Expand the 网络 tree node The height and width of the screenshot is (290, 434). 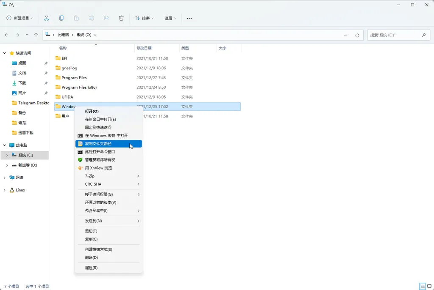coord(4,178)
